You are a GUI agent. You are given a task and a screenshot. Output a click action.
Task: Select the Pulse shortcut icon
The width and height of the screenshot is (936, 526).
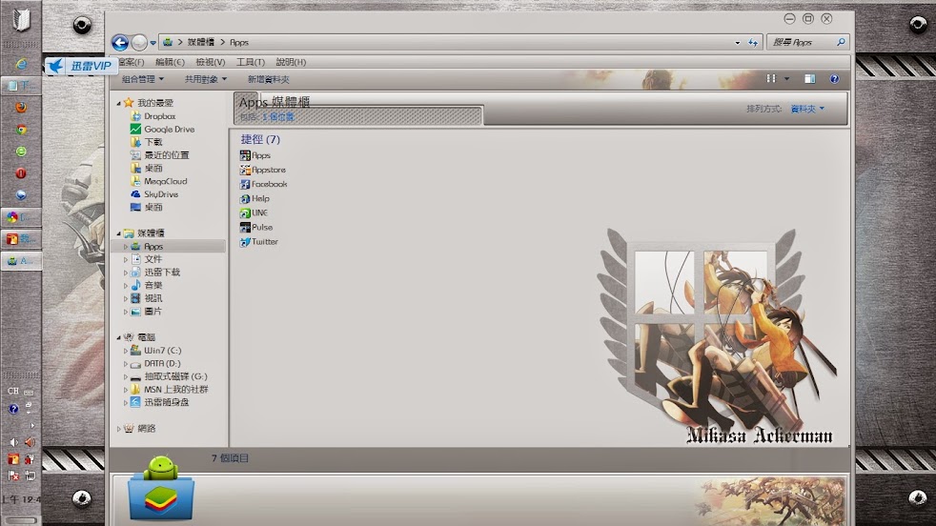click(x=245, y=227)
